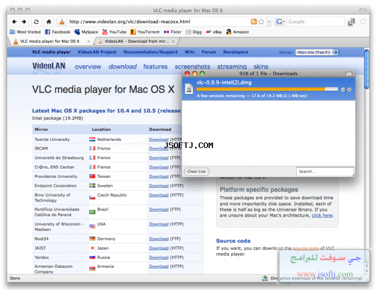Close the VLC media player for Mac OS X tab

[88, 41]
